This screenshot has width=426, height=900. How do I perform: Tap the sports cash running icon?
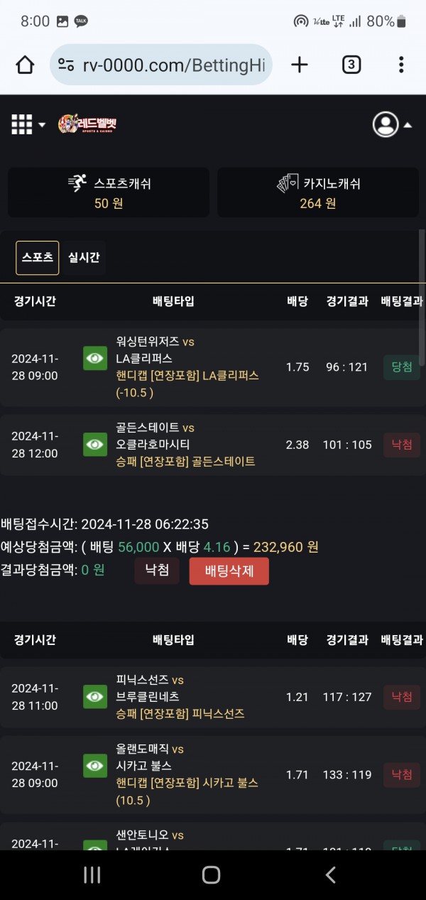(x=77, y=183)
